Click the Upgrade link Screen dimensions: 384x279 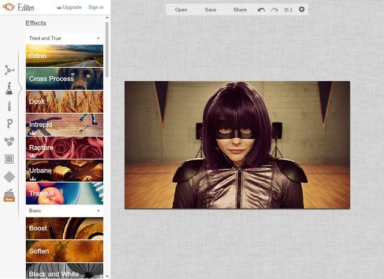[69, 7]
